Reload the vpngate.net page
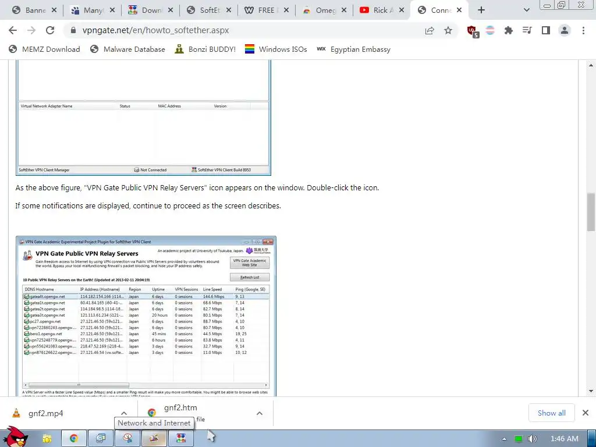Viewport: 596px width, 447px height. click(x=50, y=30)
